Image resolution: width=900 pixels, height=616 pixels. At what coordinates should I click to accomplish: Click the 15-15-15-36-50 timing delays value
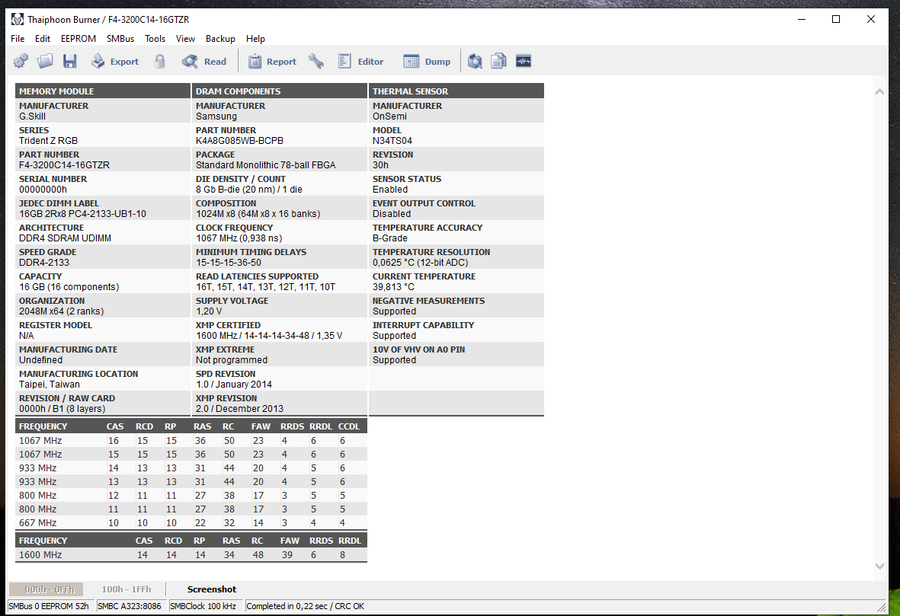(229, 263)
